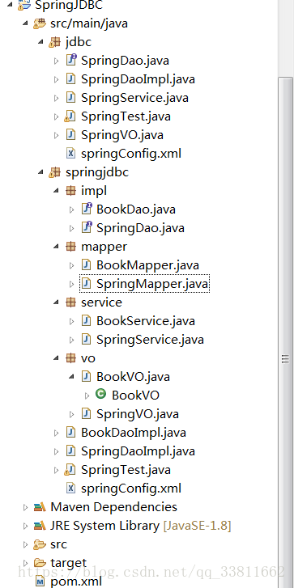Select BookDaoImpl.java
Image resolution: width=294 pixels, height=588 pixels.
pyautogui.click(x=134, y=433)
